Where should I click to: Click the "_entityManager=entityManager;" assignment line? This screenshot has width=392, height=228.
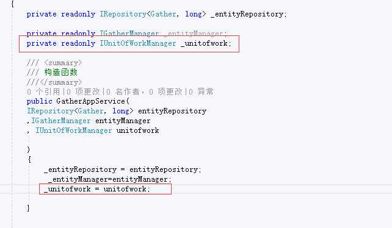[110, 179]
